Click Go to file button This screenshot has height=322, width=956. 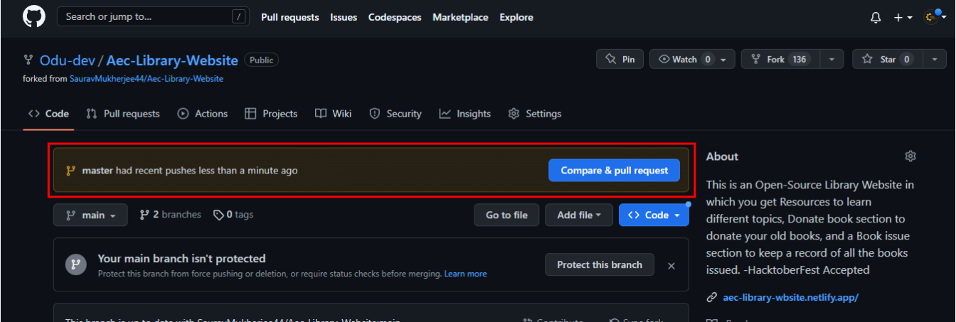tap(506, 215)
